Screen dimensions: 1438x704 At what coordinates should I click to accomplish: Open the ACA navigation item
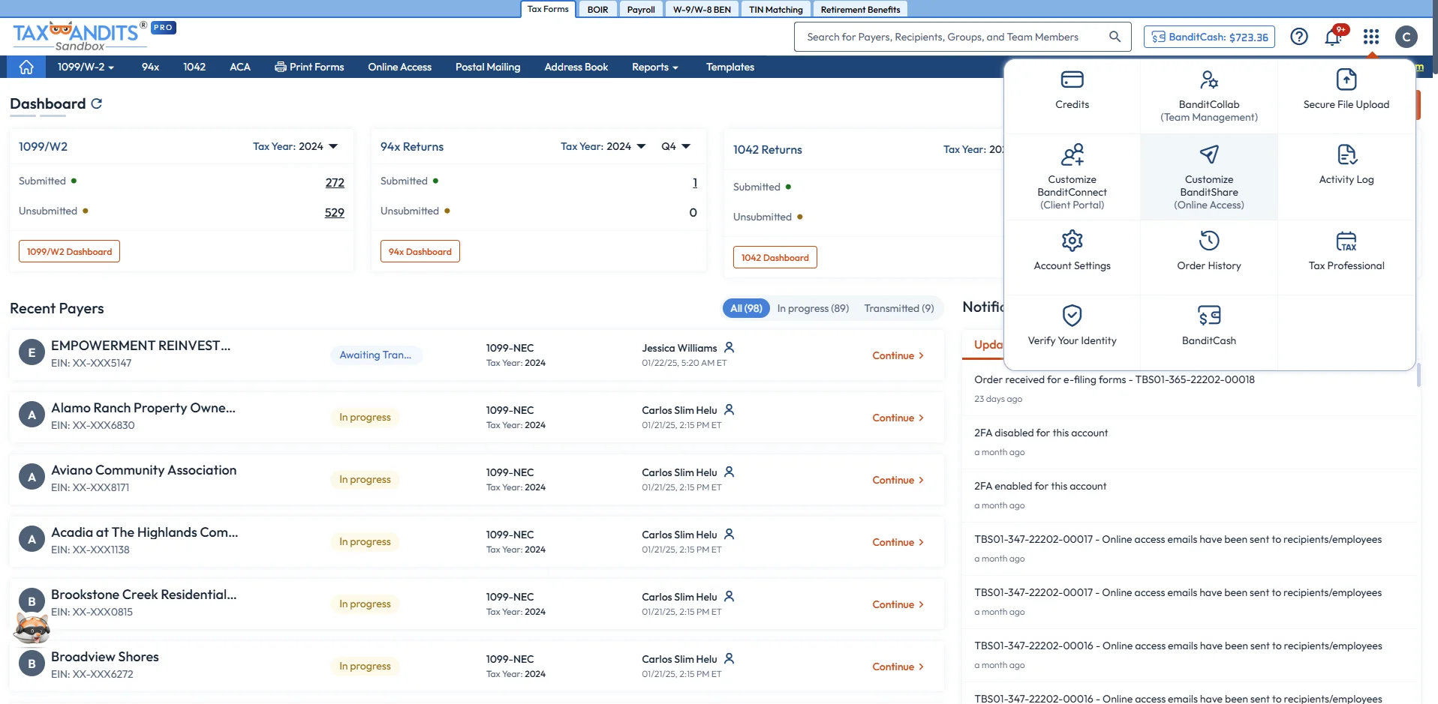pos(239,67)
